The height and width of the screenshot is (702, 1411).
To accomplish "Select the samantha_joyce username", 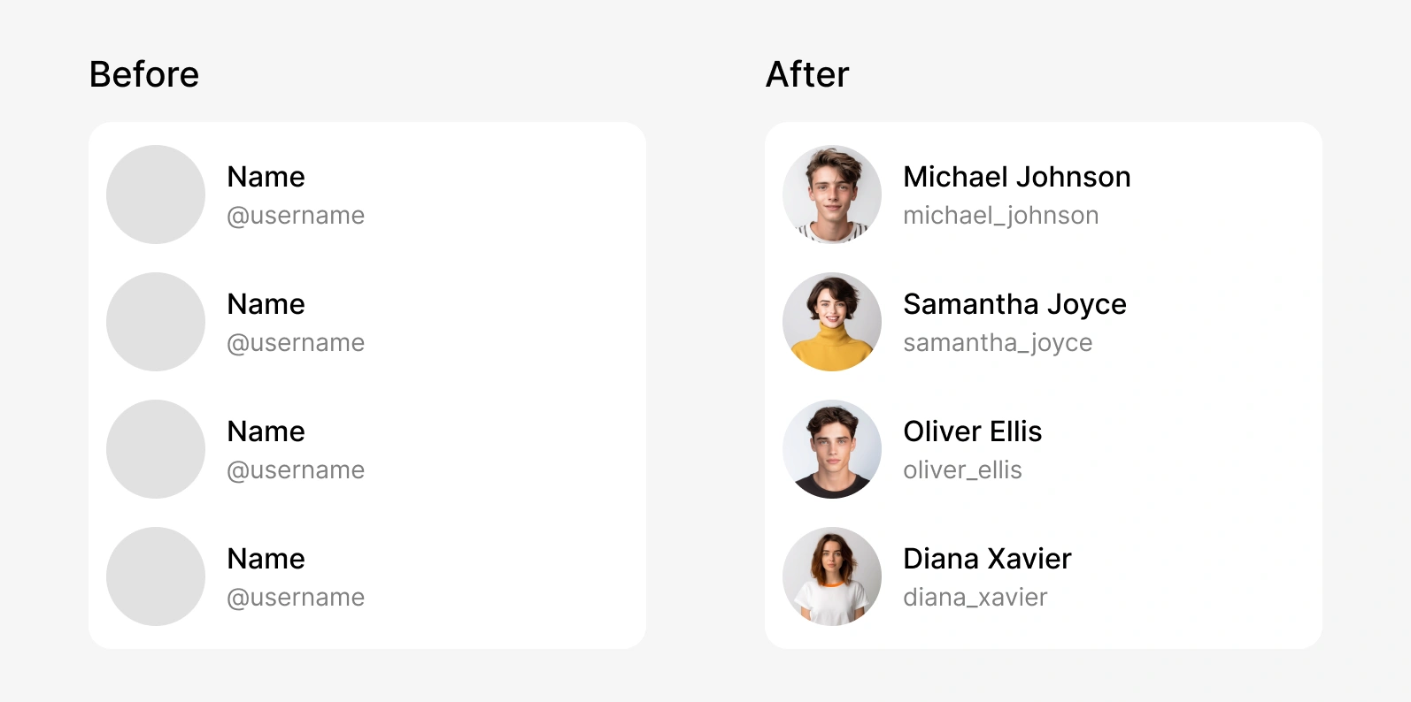I will pyautogui.click(x=998, y=343).
